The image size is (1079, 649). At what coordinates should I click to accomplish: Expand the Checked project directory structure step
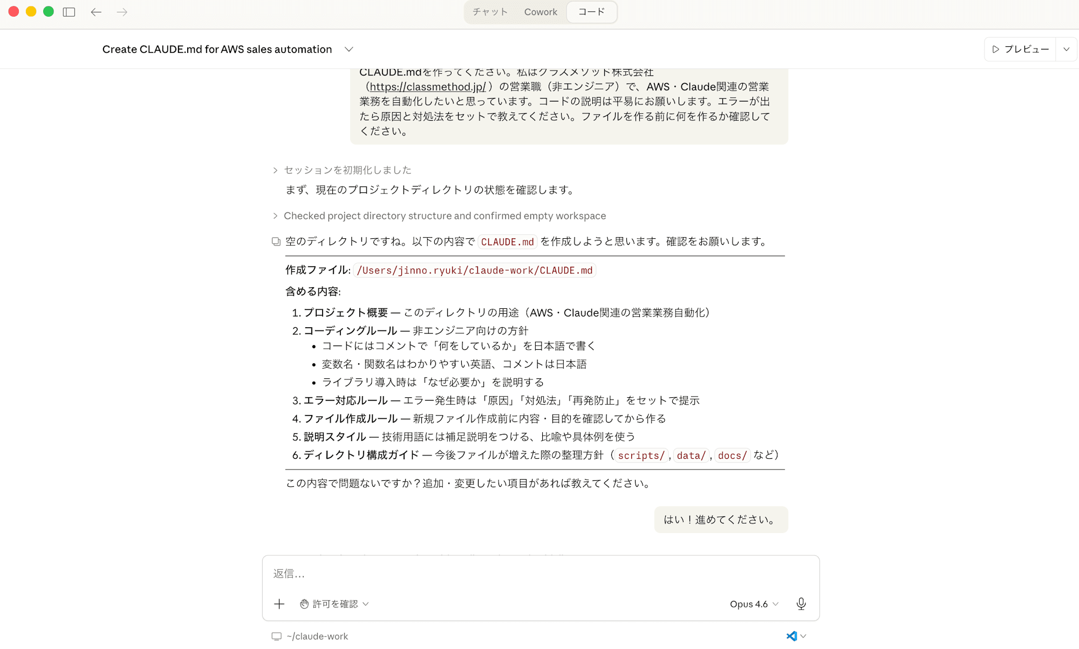click(x=275, y=216)
